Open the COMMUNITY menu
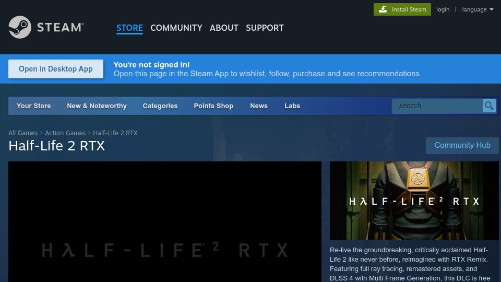This screenshot has width=501, height=282. click(x=176, y=28)
